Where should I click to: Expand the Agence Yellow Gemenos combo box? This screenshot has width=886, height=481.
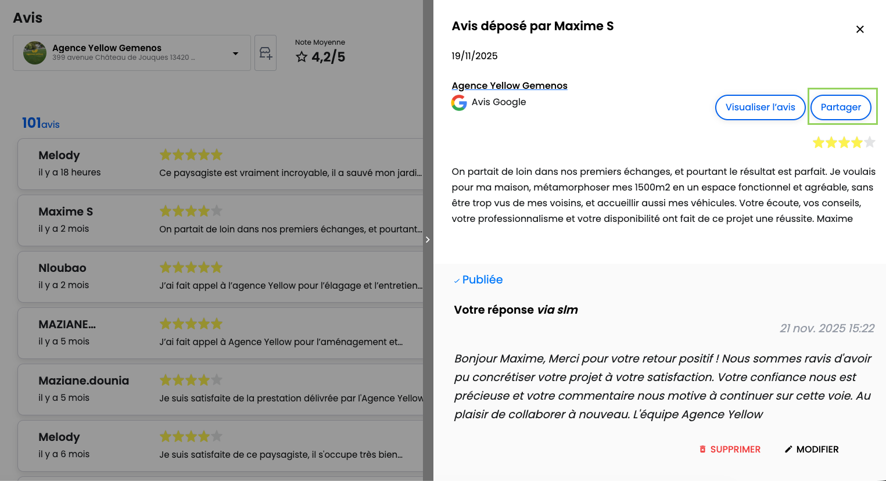(x=131, y=53)
